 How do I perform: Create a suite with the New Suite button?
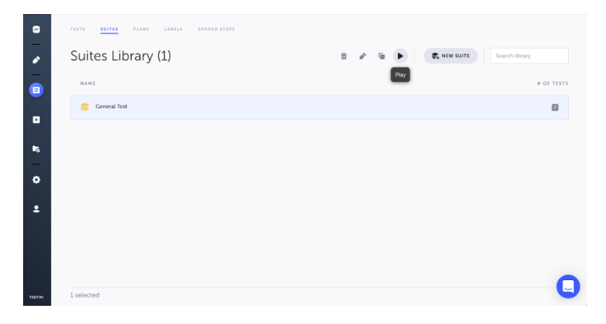(451, 56)
